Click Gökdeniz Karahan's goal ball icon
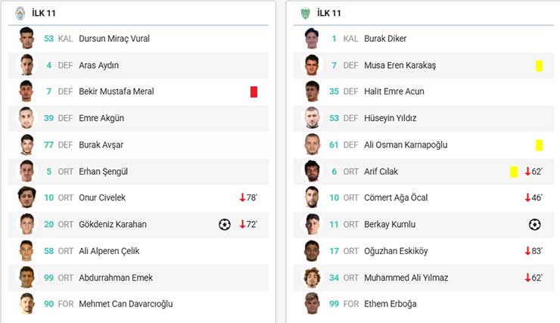560x323 pixels. 224,224
